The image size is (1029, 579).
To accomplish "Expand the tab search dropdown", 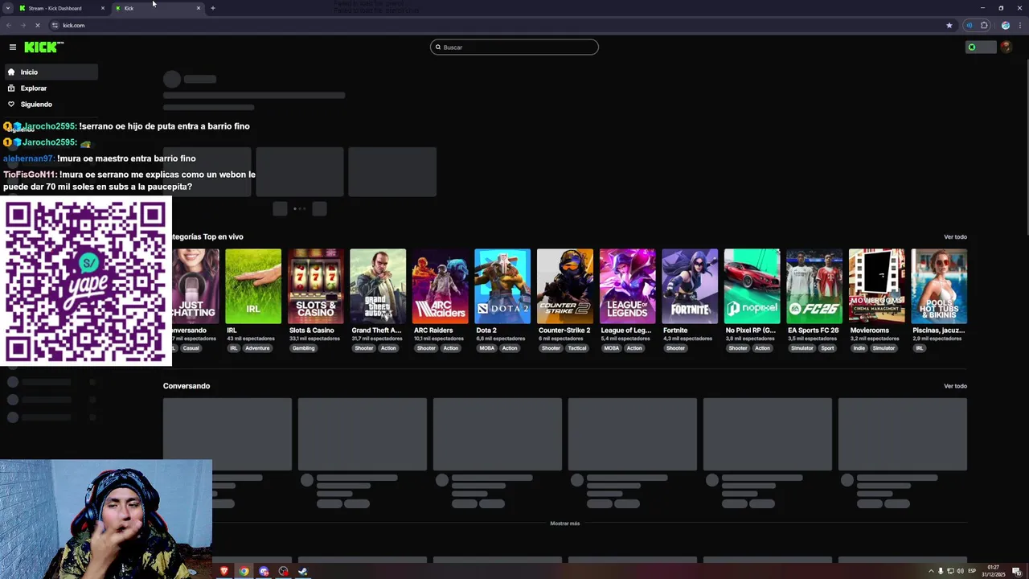I will coord(7,8).
